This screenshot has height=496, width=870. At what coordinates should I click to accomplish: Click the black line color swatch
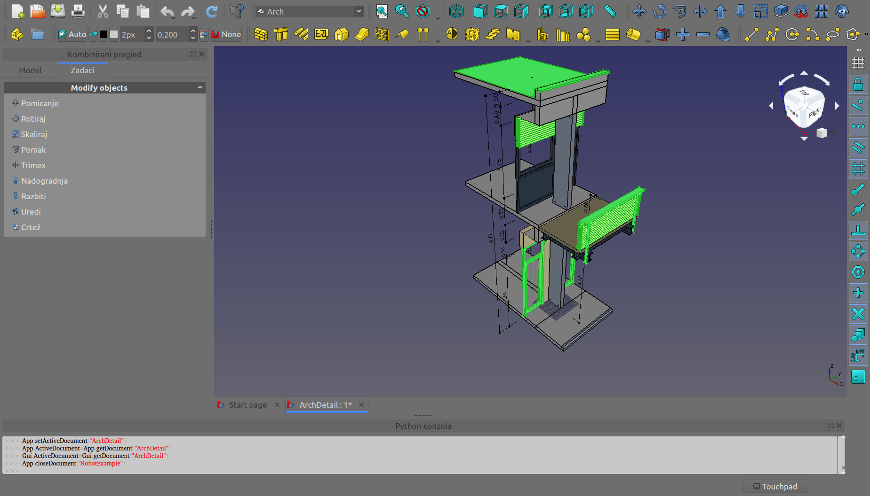coord(104,34)
